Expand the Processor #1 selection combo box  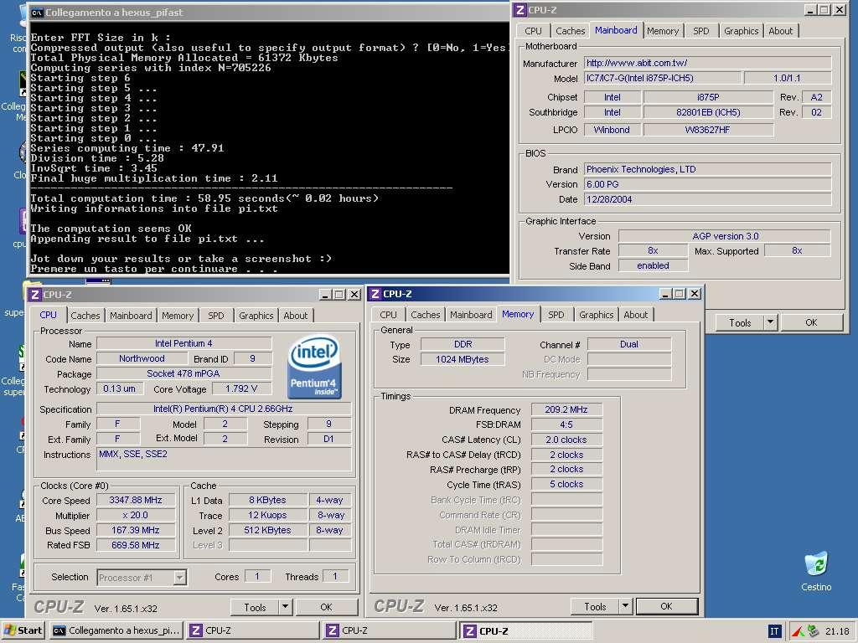point(179,578)
